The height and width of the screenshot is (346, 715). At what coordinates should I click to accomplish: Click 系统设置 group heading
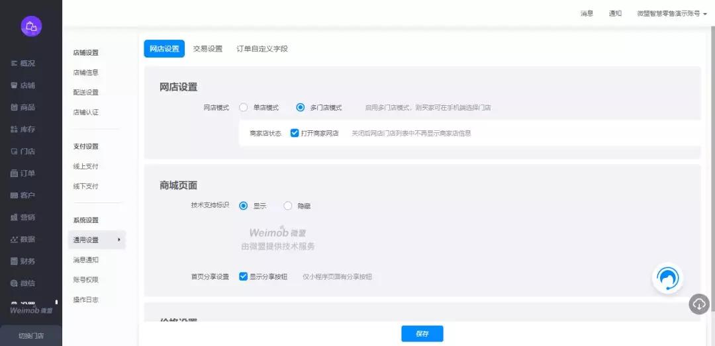85,220
